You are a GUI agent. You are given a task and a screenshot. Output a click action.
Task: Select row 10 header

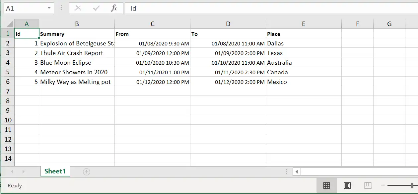(x=8, y=120)
